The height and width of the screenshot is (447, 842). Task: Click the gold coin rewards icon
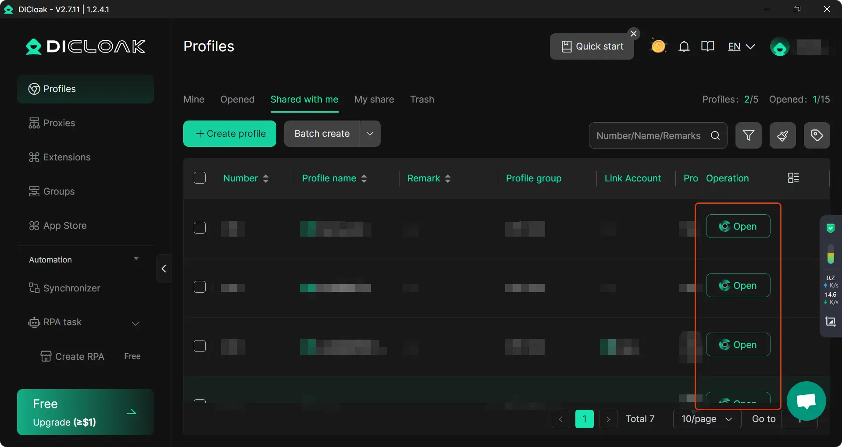(x=658, y=46)
